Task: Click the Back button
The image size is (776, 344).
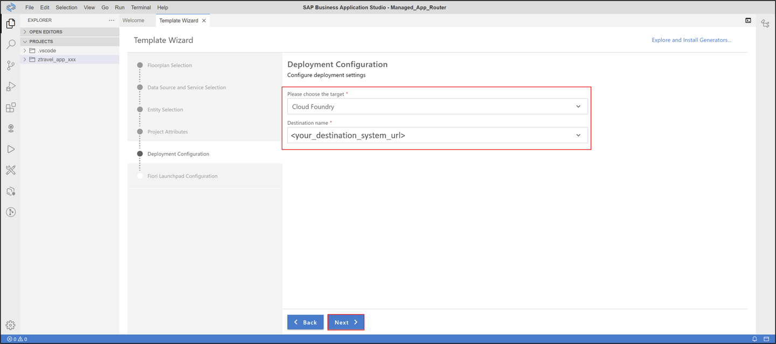Action: [306, 322]
